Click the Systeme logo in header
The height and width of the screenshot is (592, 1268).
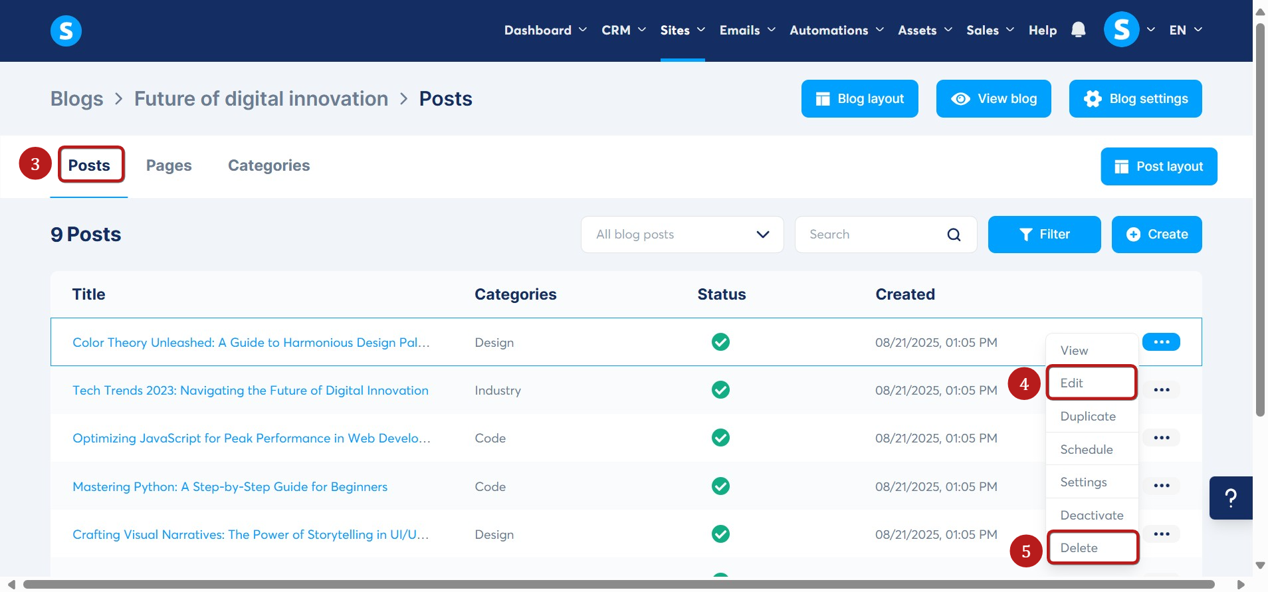click(x=66, y=31)
